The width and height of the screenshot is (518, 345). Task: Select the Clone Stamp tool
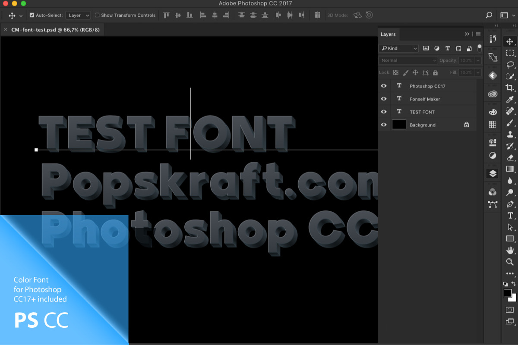coord(510,134)
